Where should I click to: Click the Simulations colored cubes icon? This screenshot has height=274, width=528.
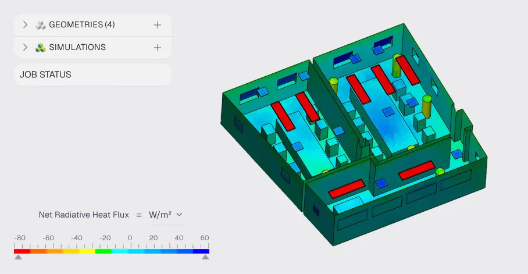(40, 48)
